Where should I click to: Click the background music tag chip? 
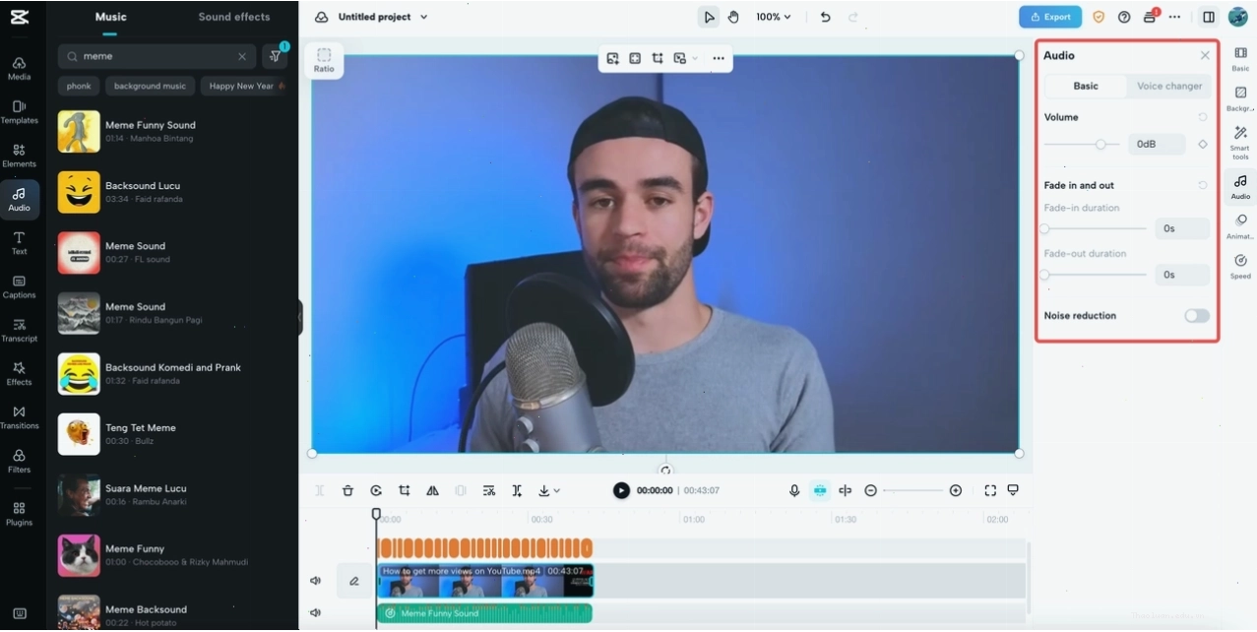pyautogui.click(x=150, y=86)
